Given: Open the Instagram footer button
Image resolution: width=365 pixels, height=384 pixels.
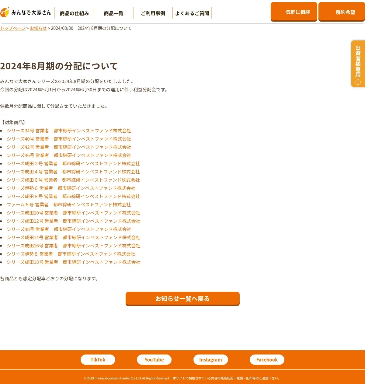Looking at the screenshot, I should point(211,360).
